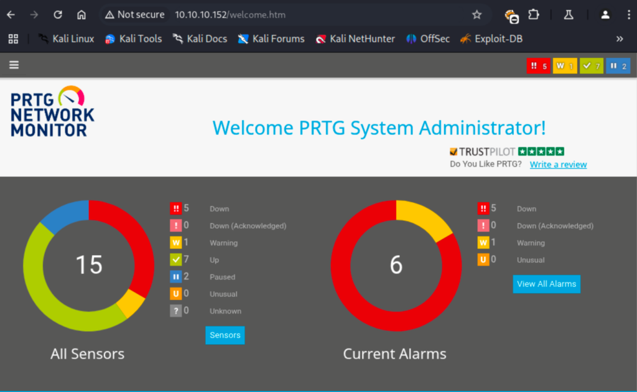This screenshot has height=392, width=637.
Task: Click the blue Paused sensors badge in header
Action: point(618,66)
